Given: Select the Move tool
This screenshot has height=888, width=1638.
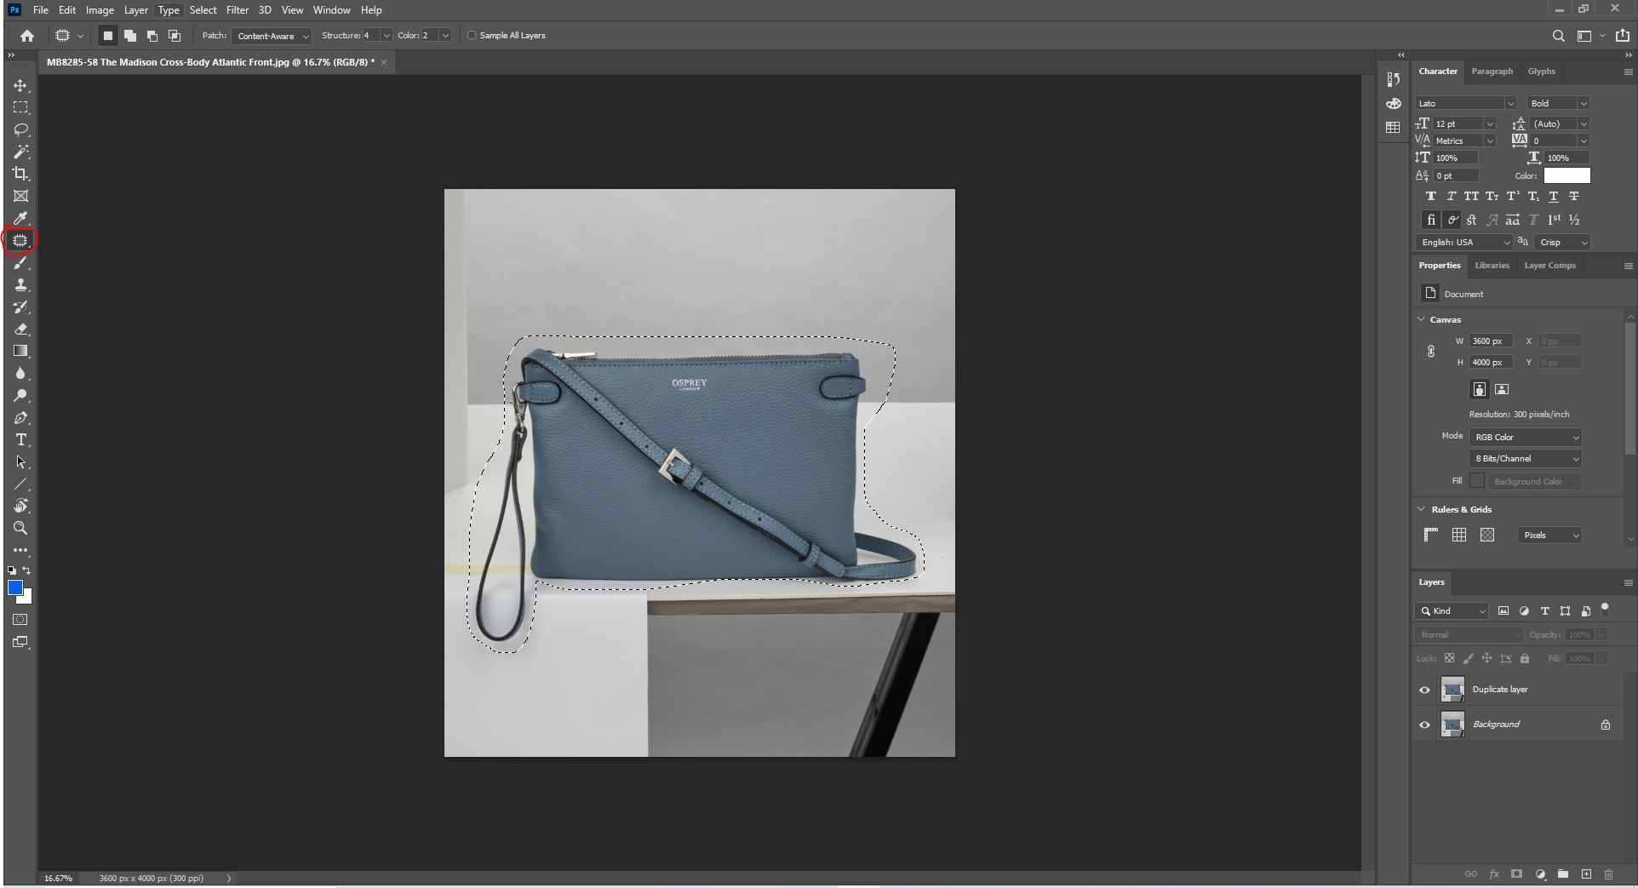Looking at the screenshot, I should [20, 86].
